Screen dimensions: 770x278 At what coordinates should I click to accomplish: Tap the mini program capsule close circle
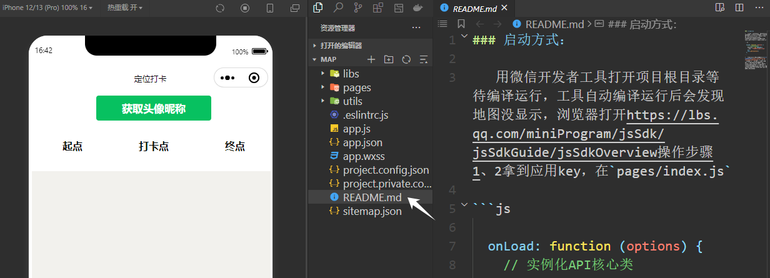[x=254, y=77]
